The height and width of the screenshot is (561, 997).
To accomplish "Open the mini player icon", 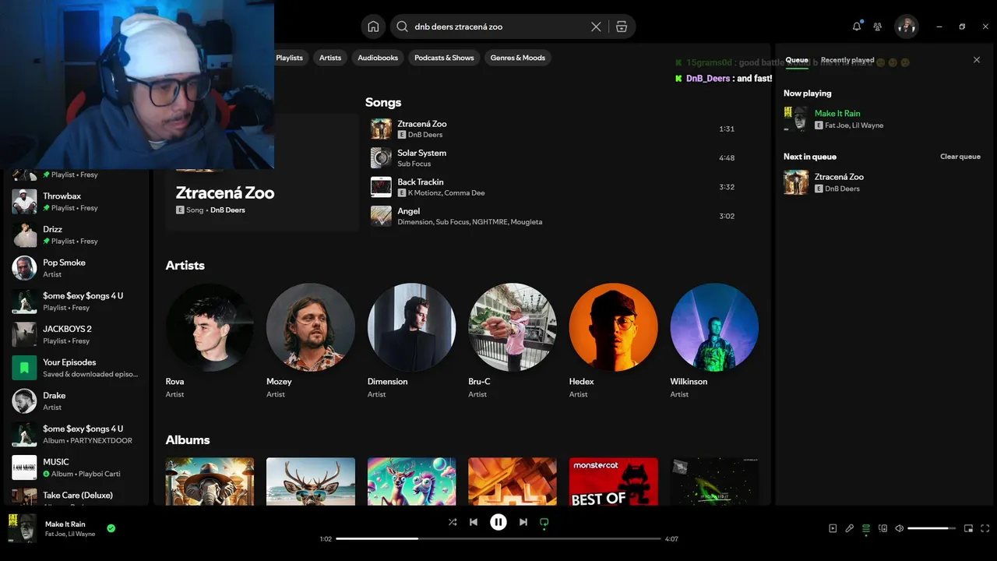I will pyautogui.click(x=968, y=528).
